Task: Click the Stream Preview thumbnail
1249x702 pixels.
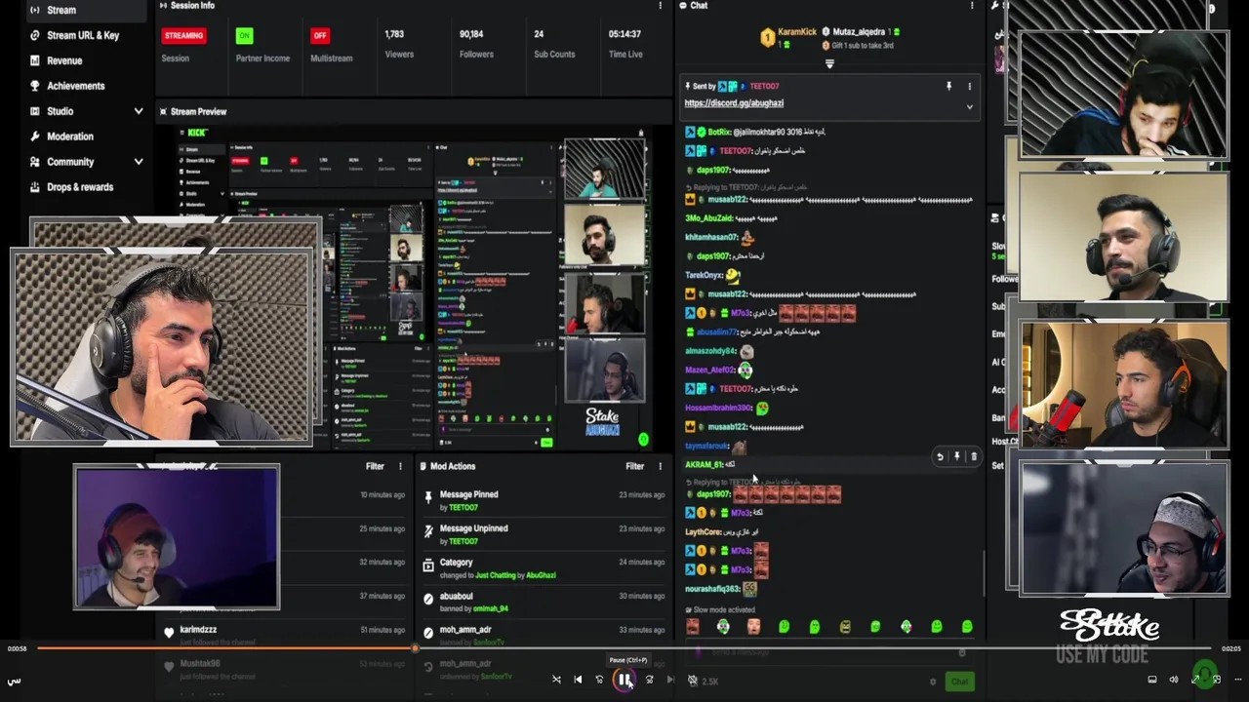Action: (x=412, y=290)
